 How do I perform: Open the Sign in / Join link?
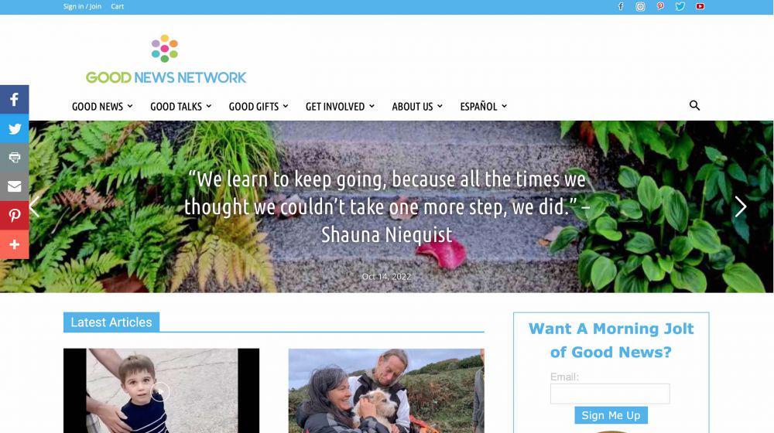[x=82, y=6]
